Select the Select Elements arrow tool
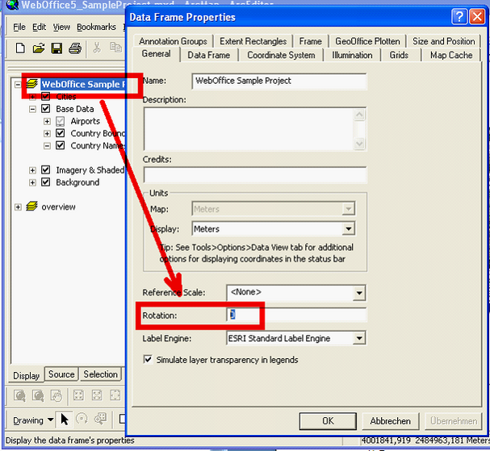This screenshot has width=490, height=451. [65, 420]
